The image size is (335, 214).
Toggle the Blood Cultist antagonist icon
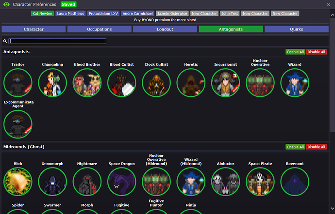[x=122, y=83]
